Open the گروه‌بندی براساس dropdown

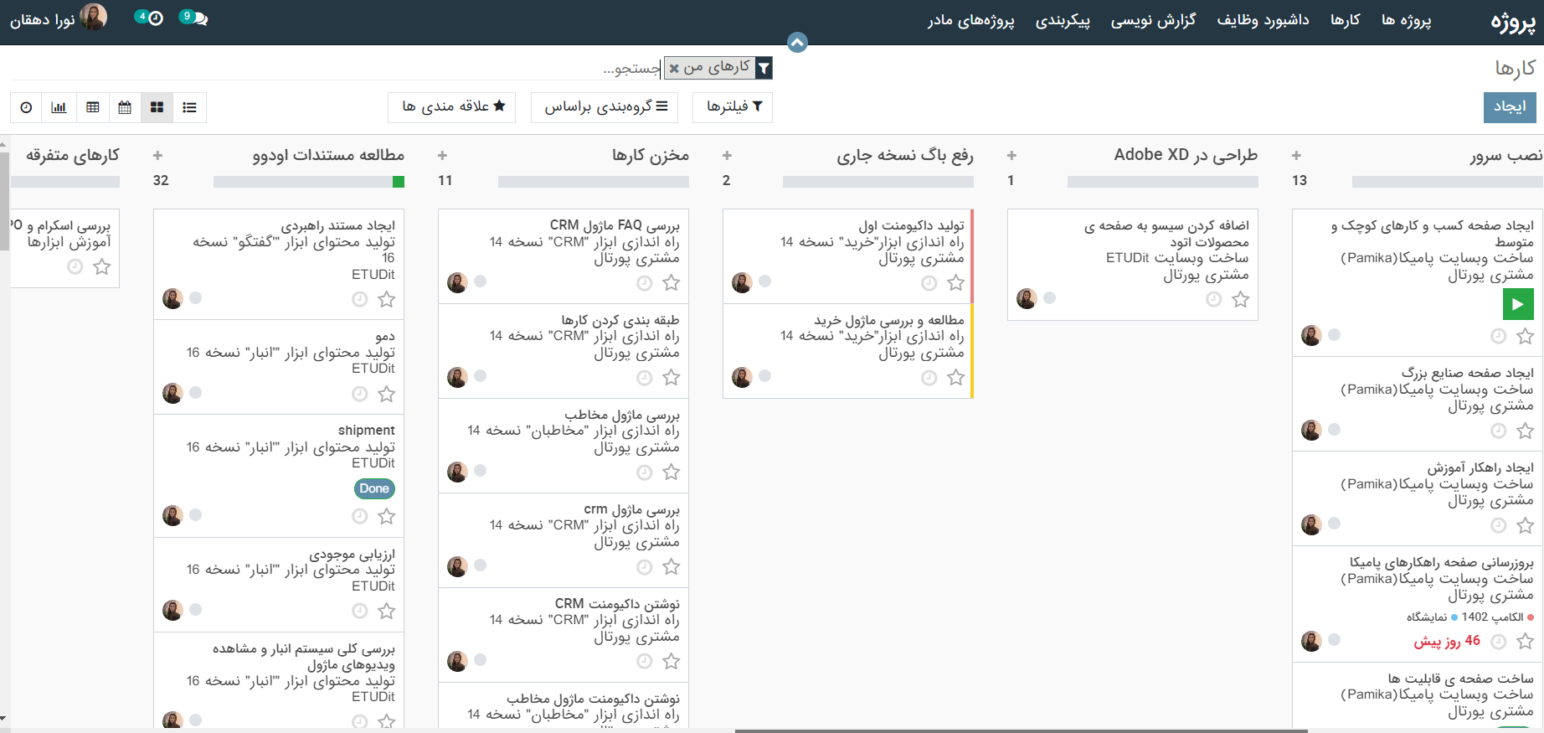pos(605,107)
